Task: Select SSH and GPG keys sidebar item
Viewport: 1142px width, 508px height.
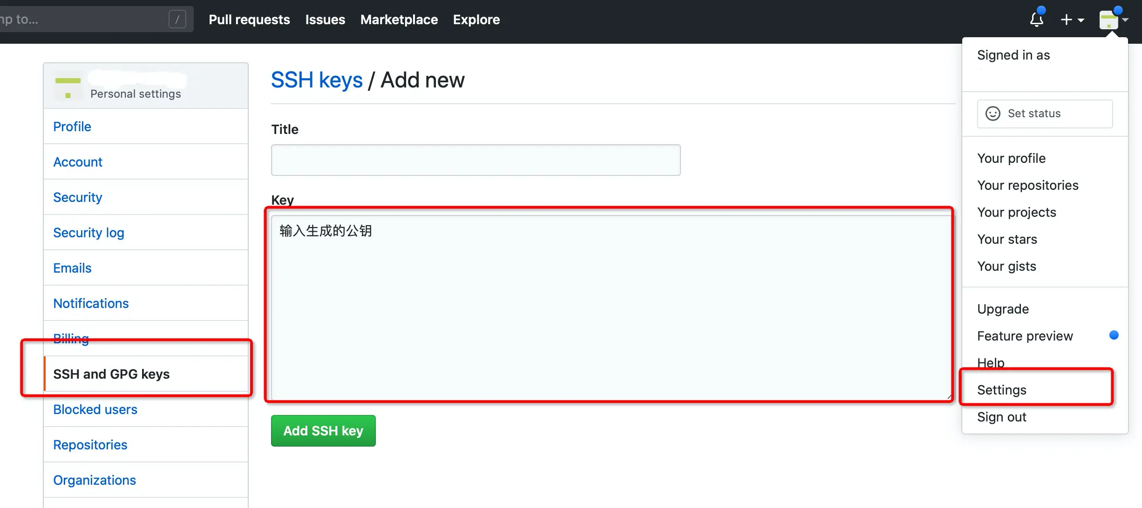Action: tap(111, 374)
